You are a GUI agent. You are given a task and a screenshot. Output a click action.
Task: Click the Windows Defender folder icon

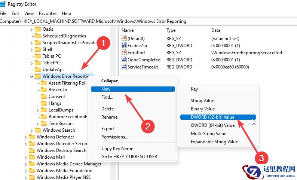tap(32, 137)
